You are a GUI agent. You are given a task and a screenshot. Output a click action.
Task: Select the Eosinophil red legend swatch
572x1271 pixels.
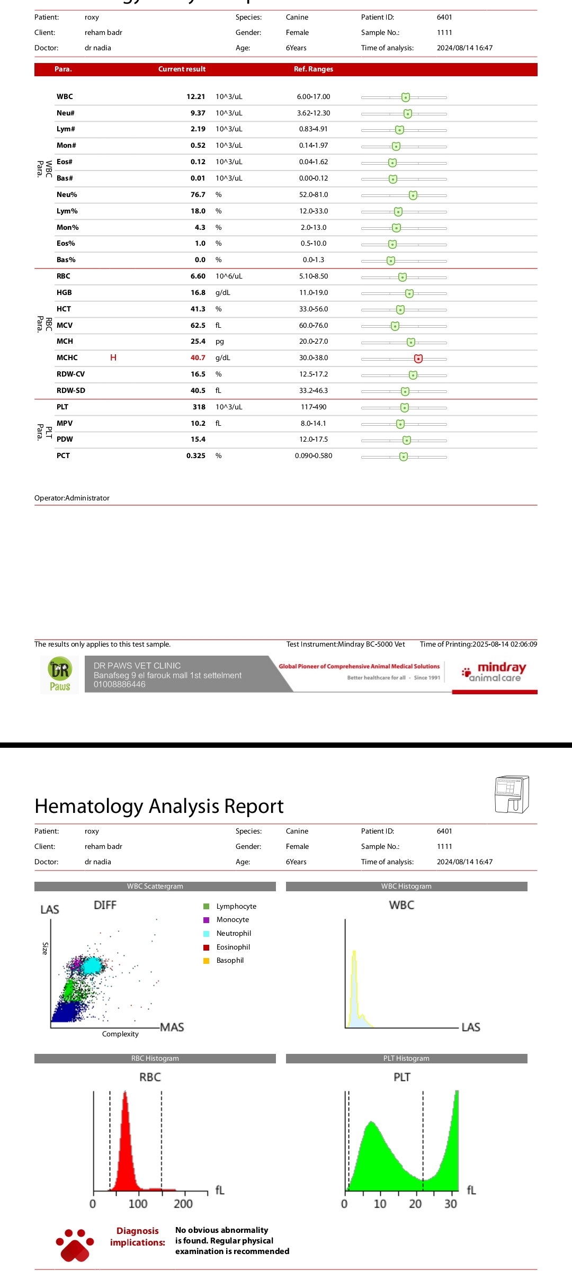207,947
